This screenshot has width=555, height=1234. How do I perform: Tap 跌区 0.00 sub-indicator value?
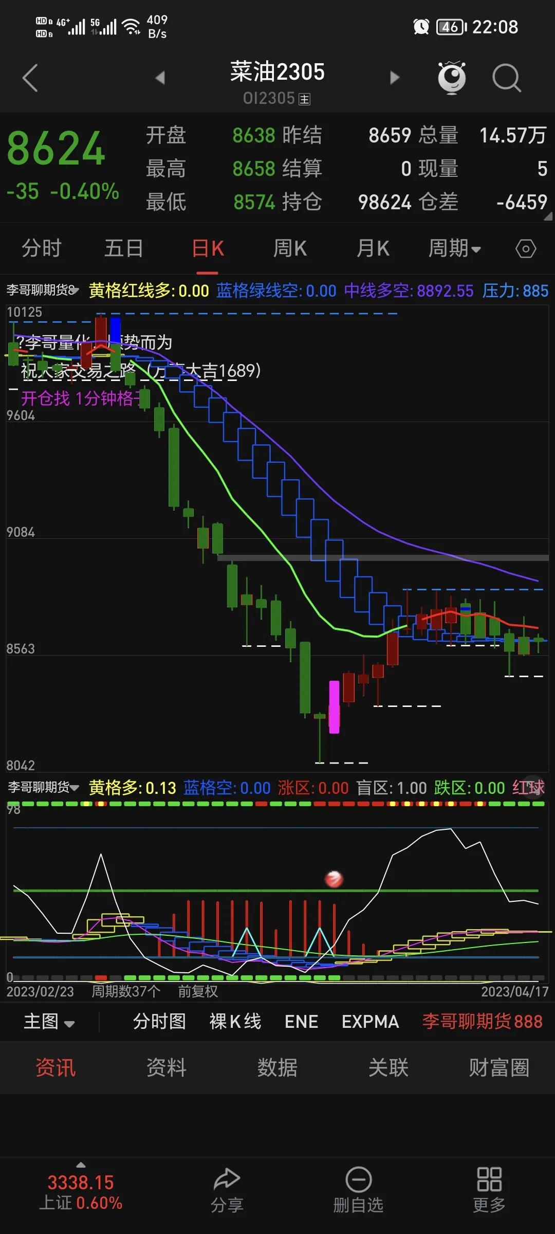click(x=470, y=788)
